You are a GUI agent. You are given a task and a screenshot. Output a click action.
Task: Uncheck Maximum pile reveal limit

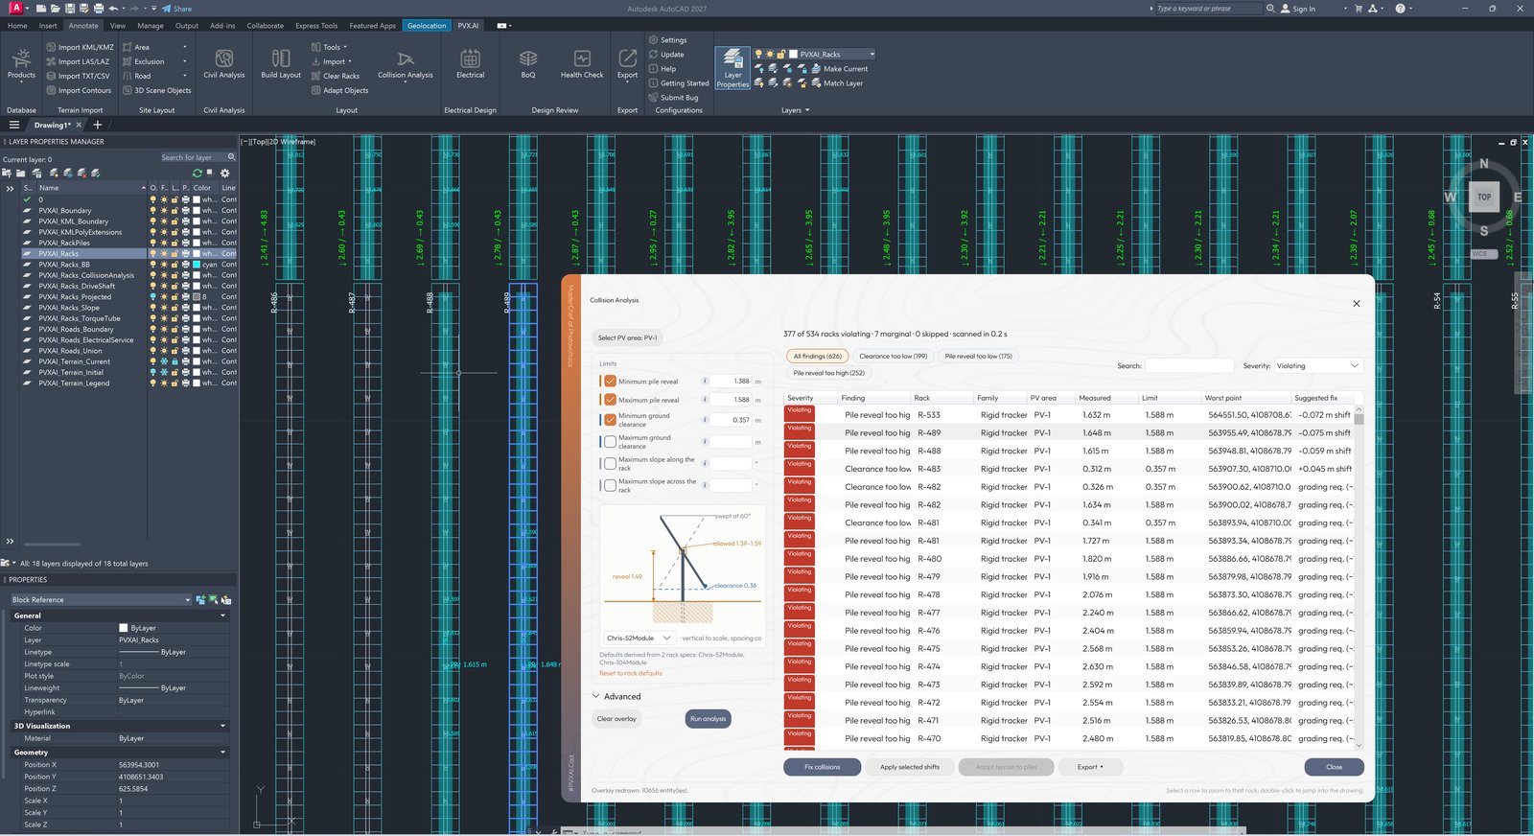coord(610,399)
